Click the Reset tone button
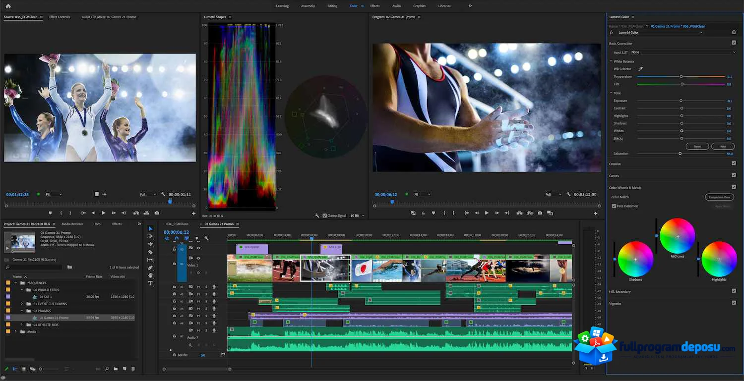 tap(697, 146)
